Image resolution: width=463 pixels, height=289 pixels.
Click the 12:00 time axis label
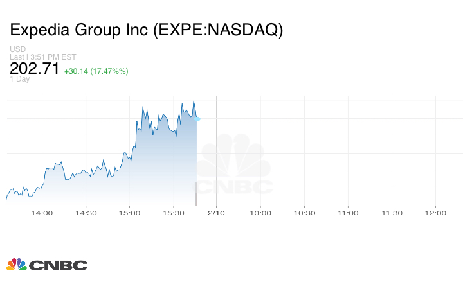point(435,213)
